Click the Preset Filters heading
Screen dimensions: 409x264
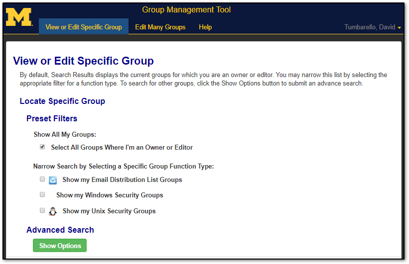click(52, 119)
